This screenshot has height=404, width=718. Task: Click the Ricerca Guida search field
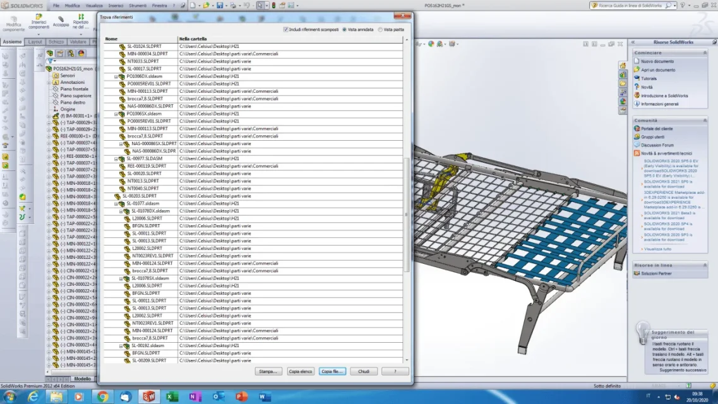point(630,6)
